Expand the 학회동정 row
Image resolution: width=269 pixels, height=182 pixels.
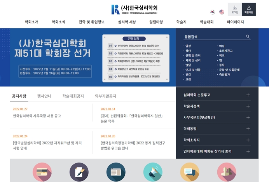248,129
